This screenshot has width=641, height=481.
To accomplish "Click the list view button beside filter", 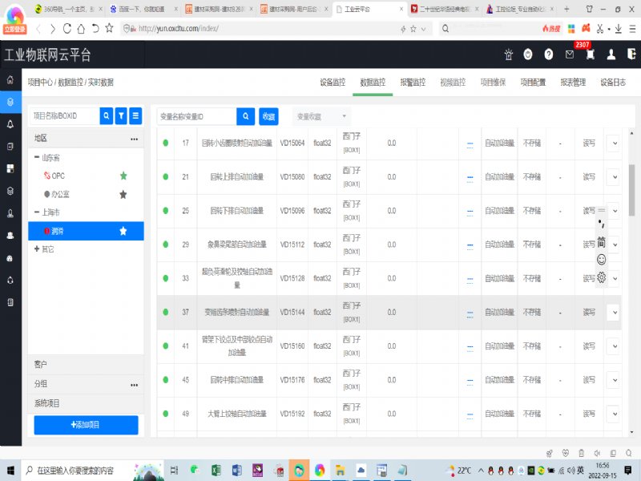I will tap(135, 116).
